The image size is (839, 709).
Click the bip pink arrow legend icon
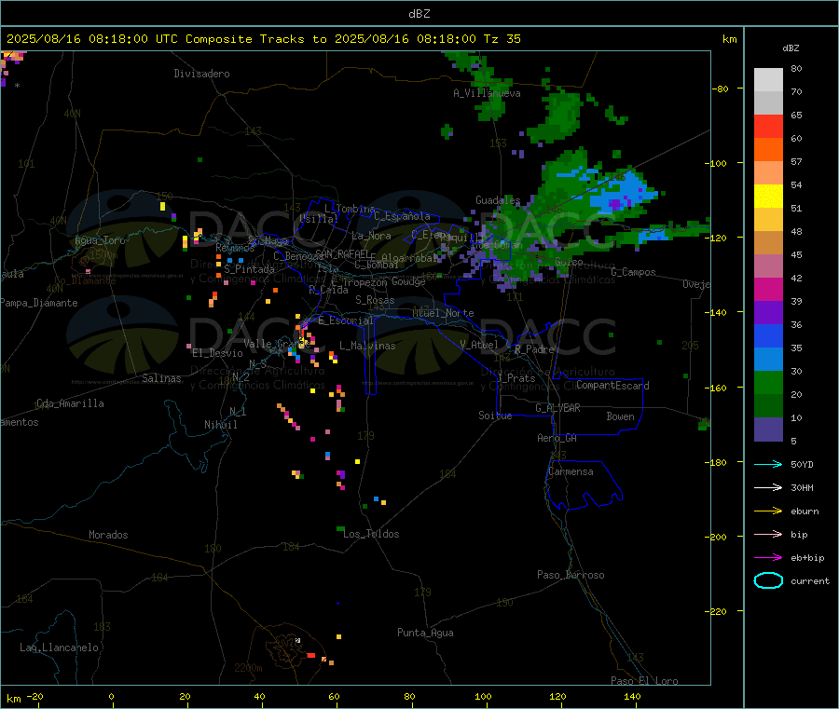tap(768, 534)
